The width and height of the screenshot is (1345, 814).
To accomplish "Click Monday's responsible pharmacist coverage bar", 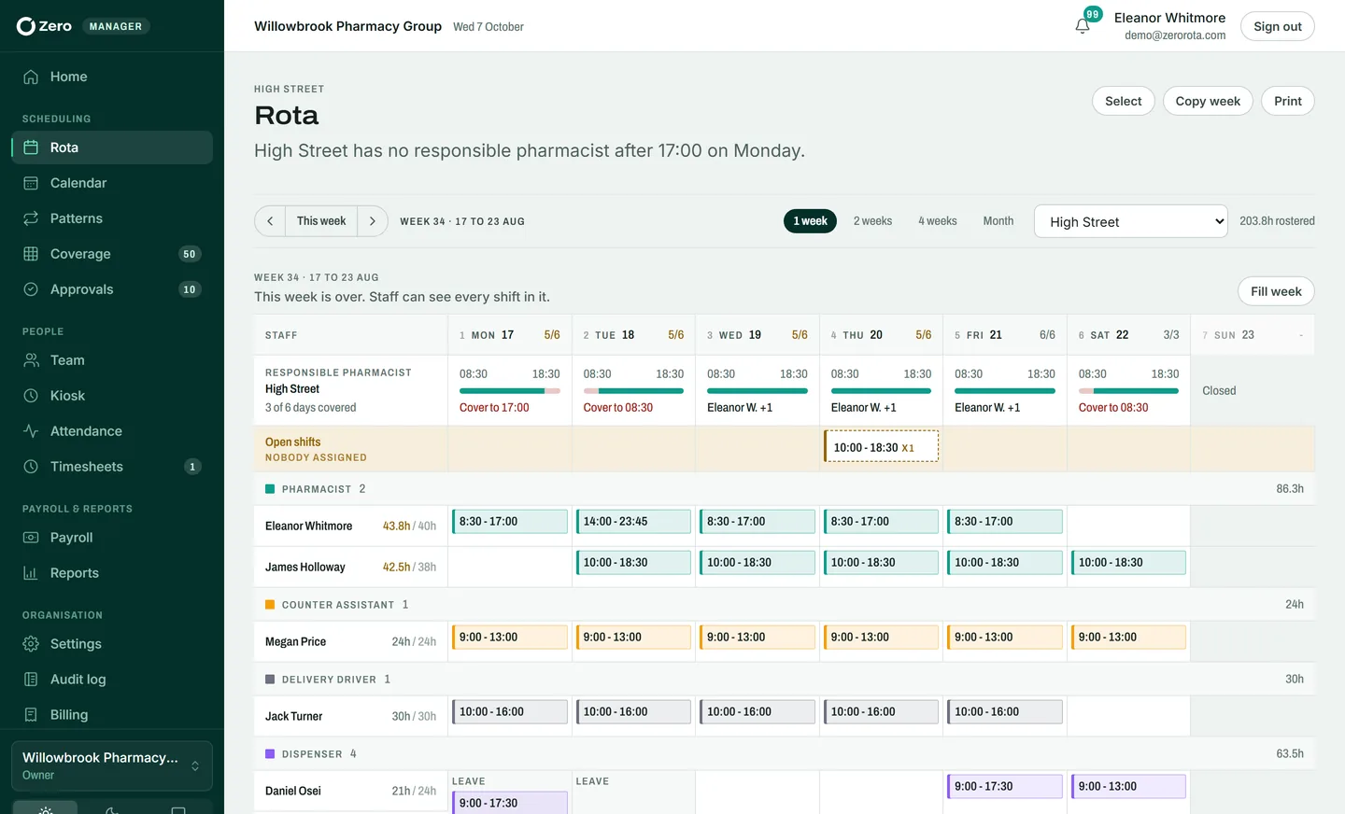I will pos(510,391).
